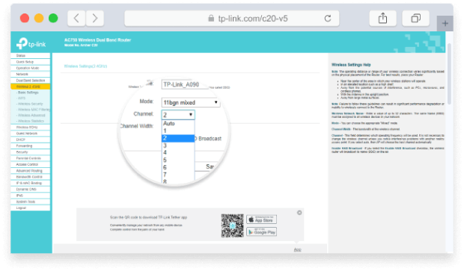This screenshot has height=271, width=464.
Task: Open Quick Setup in the sidebar
Action: (31, 62)
